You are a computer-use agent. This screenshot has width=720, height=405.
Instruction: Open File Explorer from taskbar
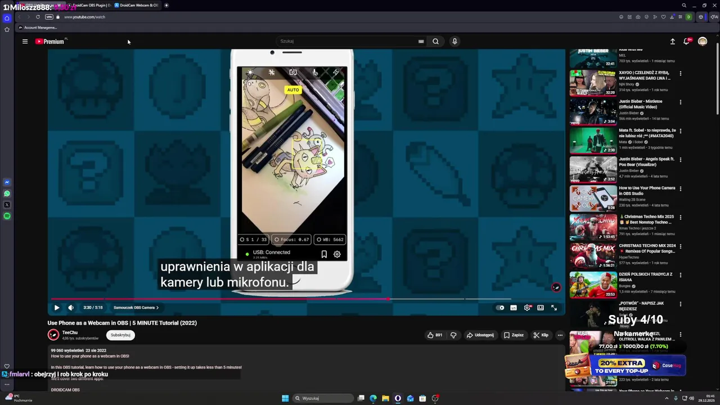tap(385, 398)
